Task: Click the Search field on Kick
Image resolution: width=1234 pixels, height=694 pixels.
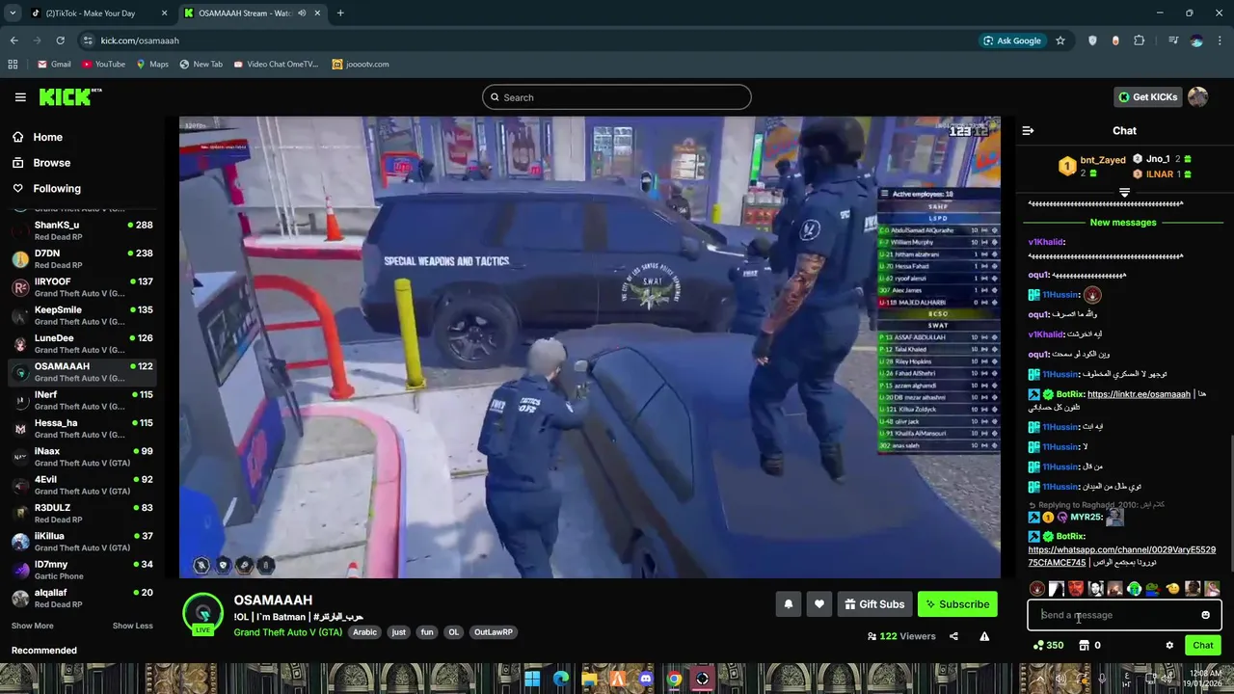Action: pyautogui.click(x=617, y=97)
